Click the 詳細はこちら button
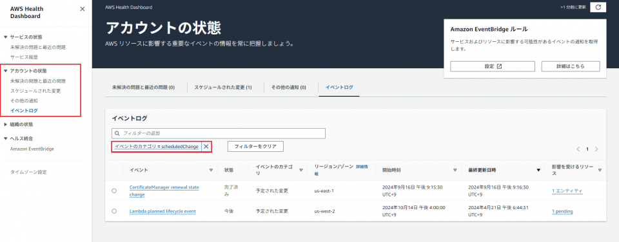This screenshot has height=242, width=619. 571,66
